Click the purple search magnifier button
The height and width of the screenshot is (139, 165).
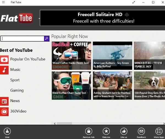pyautogui.click(x=47, y=39)
